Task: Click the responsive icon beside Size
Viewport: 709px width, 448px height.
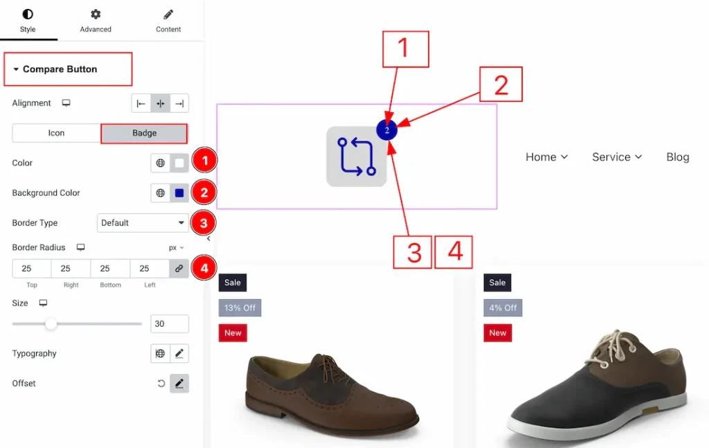Action: [x=43, y=303]
